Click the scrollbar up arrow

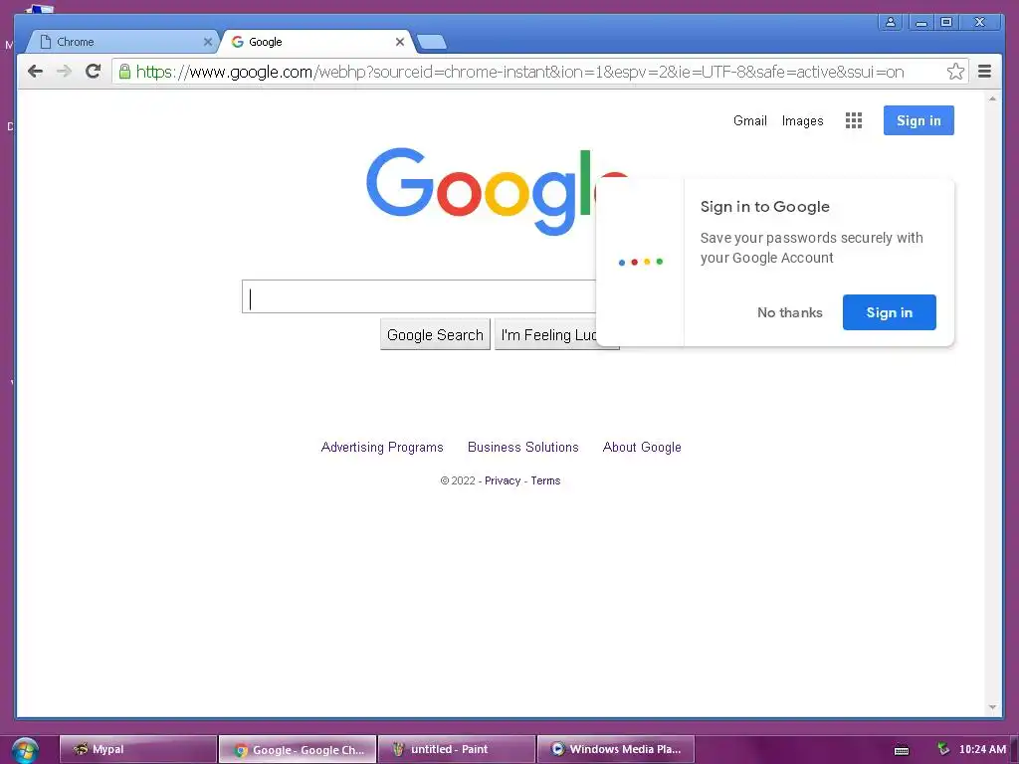tap(992, 98)
